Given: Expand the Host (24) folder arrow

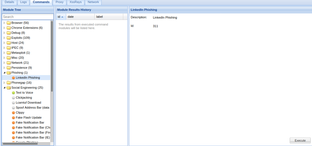Looking at the screenshot, I should (x=4, y=43).
